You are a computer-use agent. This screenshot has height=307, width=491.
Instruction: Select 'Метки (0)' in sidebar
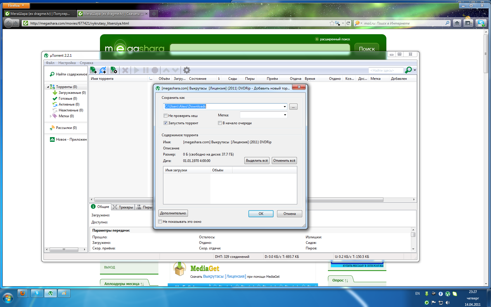(64, 116)
